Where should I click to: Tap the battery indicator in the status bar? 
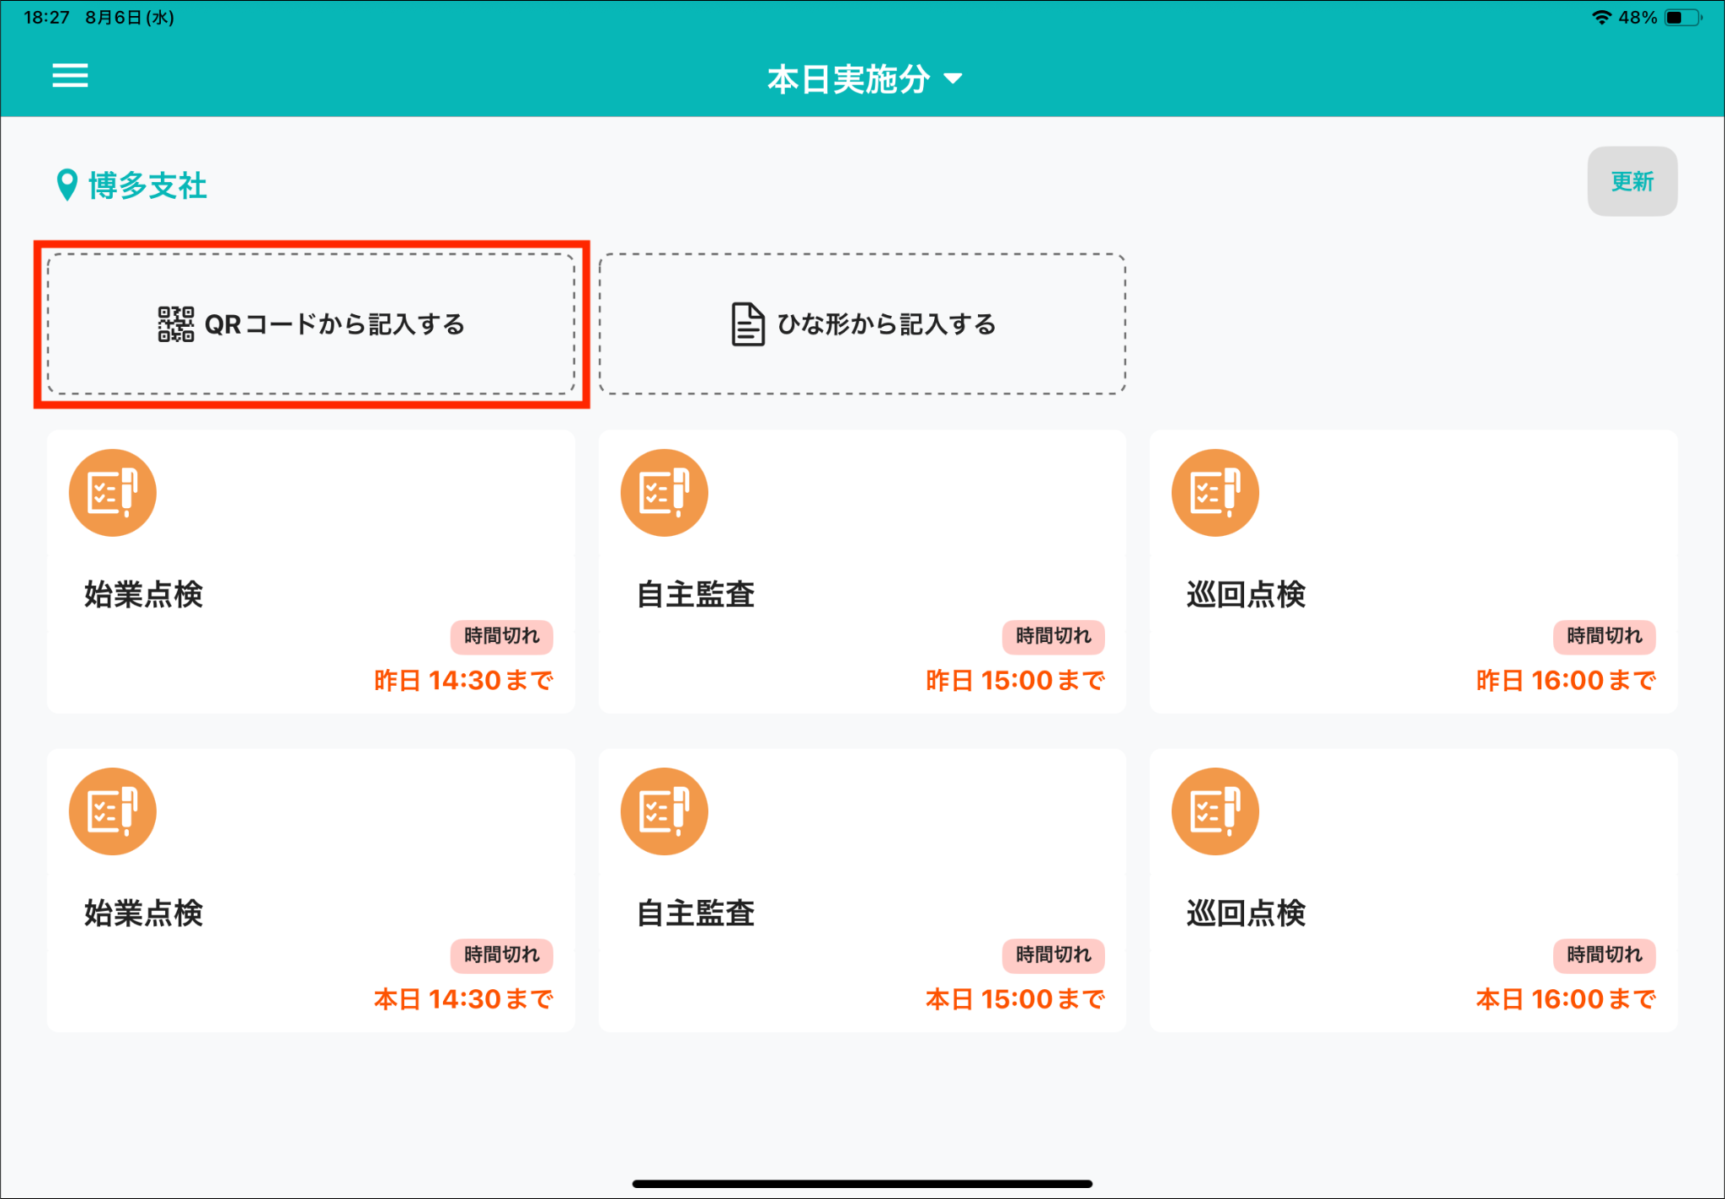click(1682, 18)
